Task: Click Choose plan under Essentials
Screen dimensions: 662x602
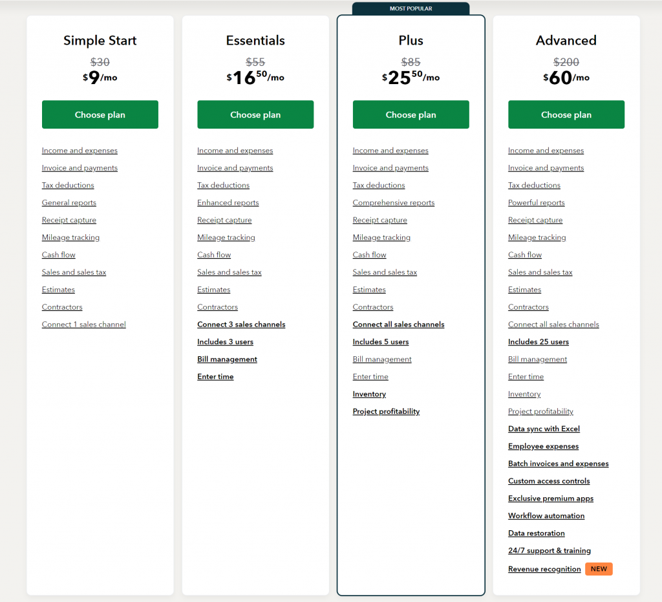Action: pos(255,114)
